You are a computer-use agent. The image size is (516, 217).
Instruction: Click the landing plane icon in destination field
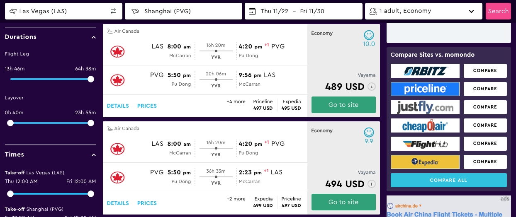pyautogui.click(x=135, y=11)
